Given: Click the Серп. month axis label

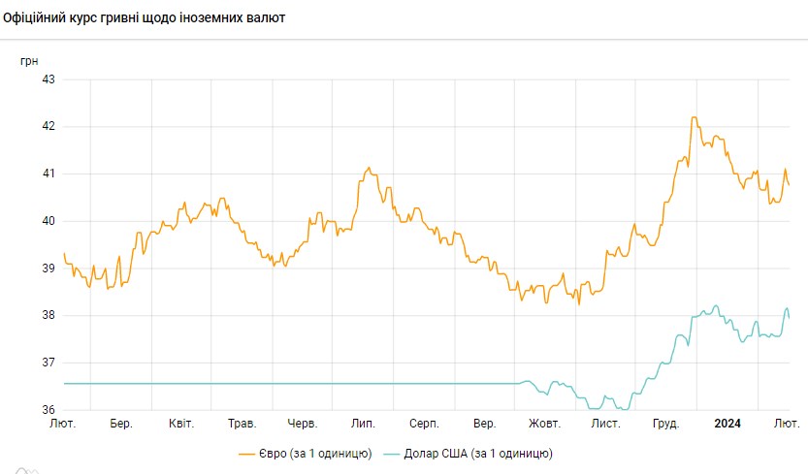Looking at the screenshot, I should click(x=424, y=424).
